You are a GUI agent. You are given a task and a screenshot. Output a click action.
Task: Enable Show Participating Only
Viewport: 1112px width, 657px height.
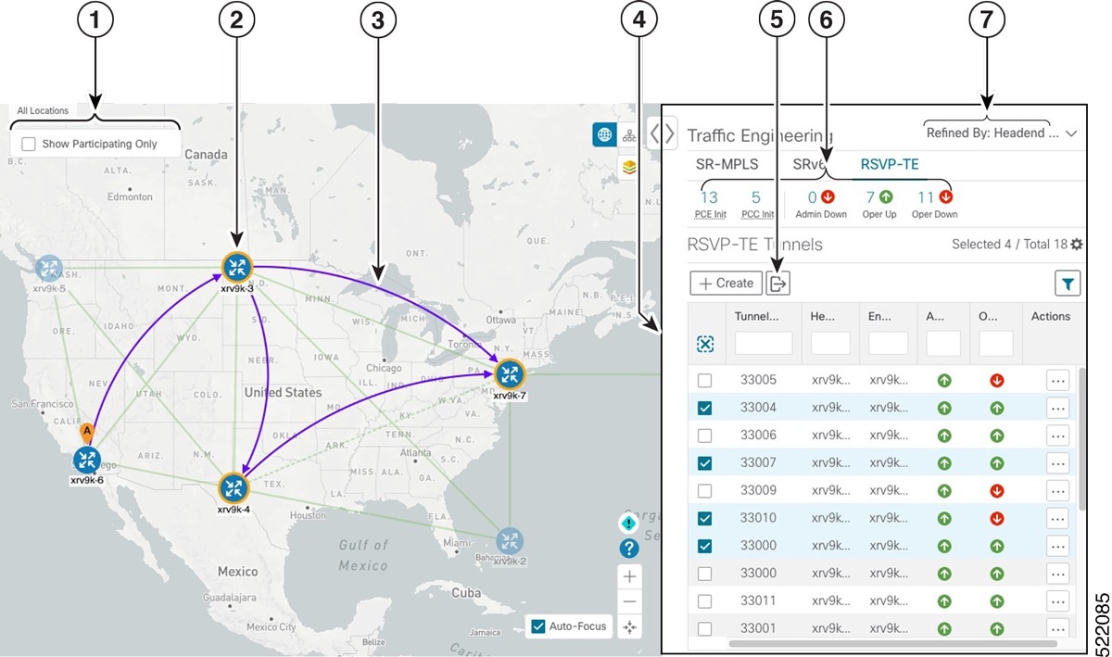pos(28,143)
